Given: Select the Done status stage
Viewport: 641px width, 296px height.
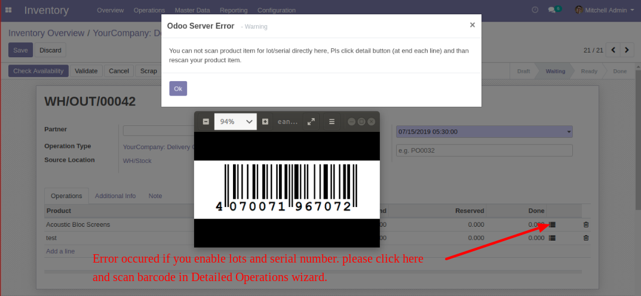Looking at the screenshot, I should point(619,71).
